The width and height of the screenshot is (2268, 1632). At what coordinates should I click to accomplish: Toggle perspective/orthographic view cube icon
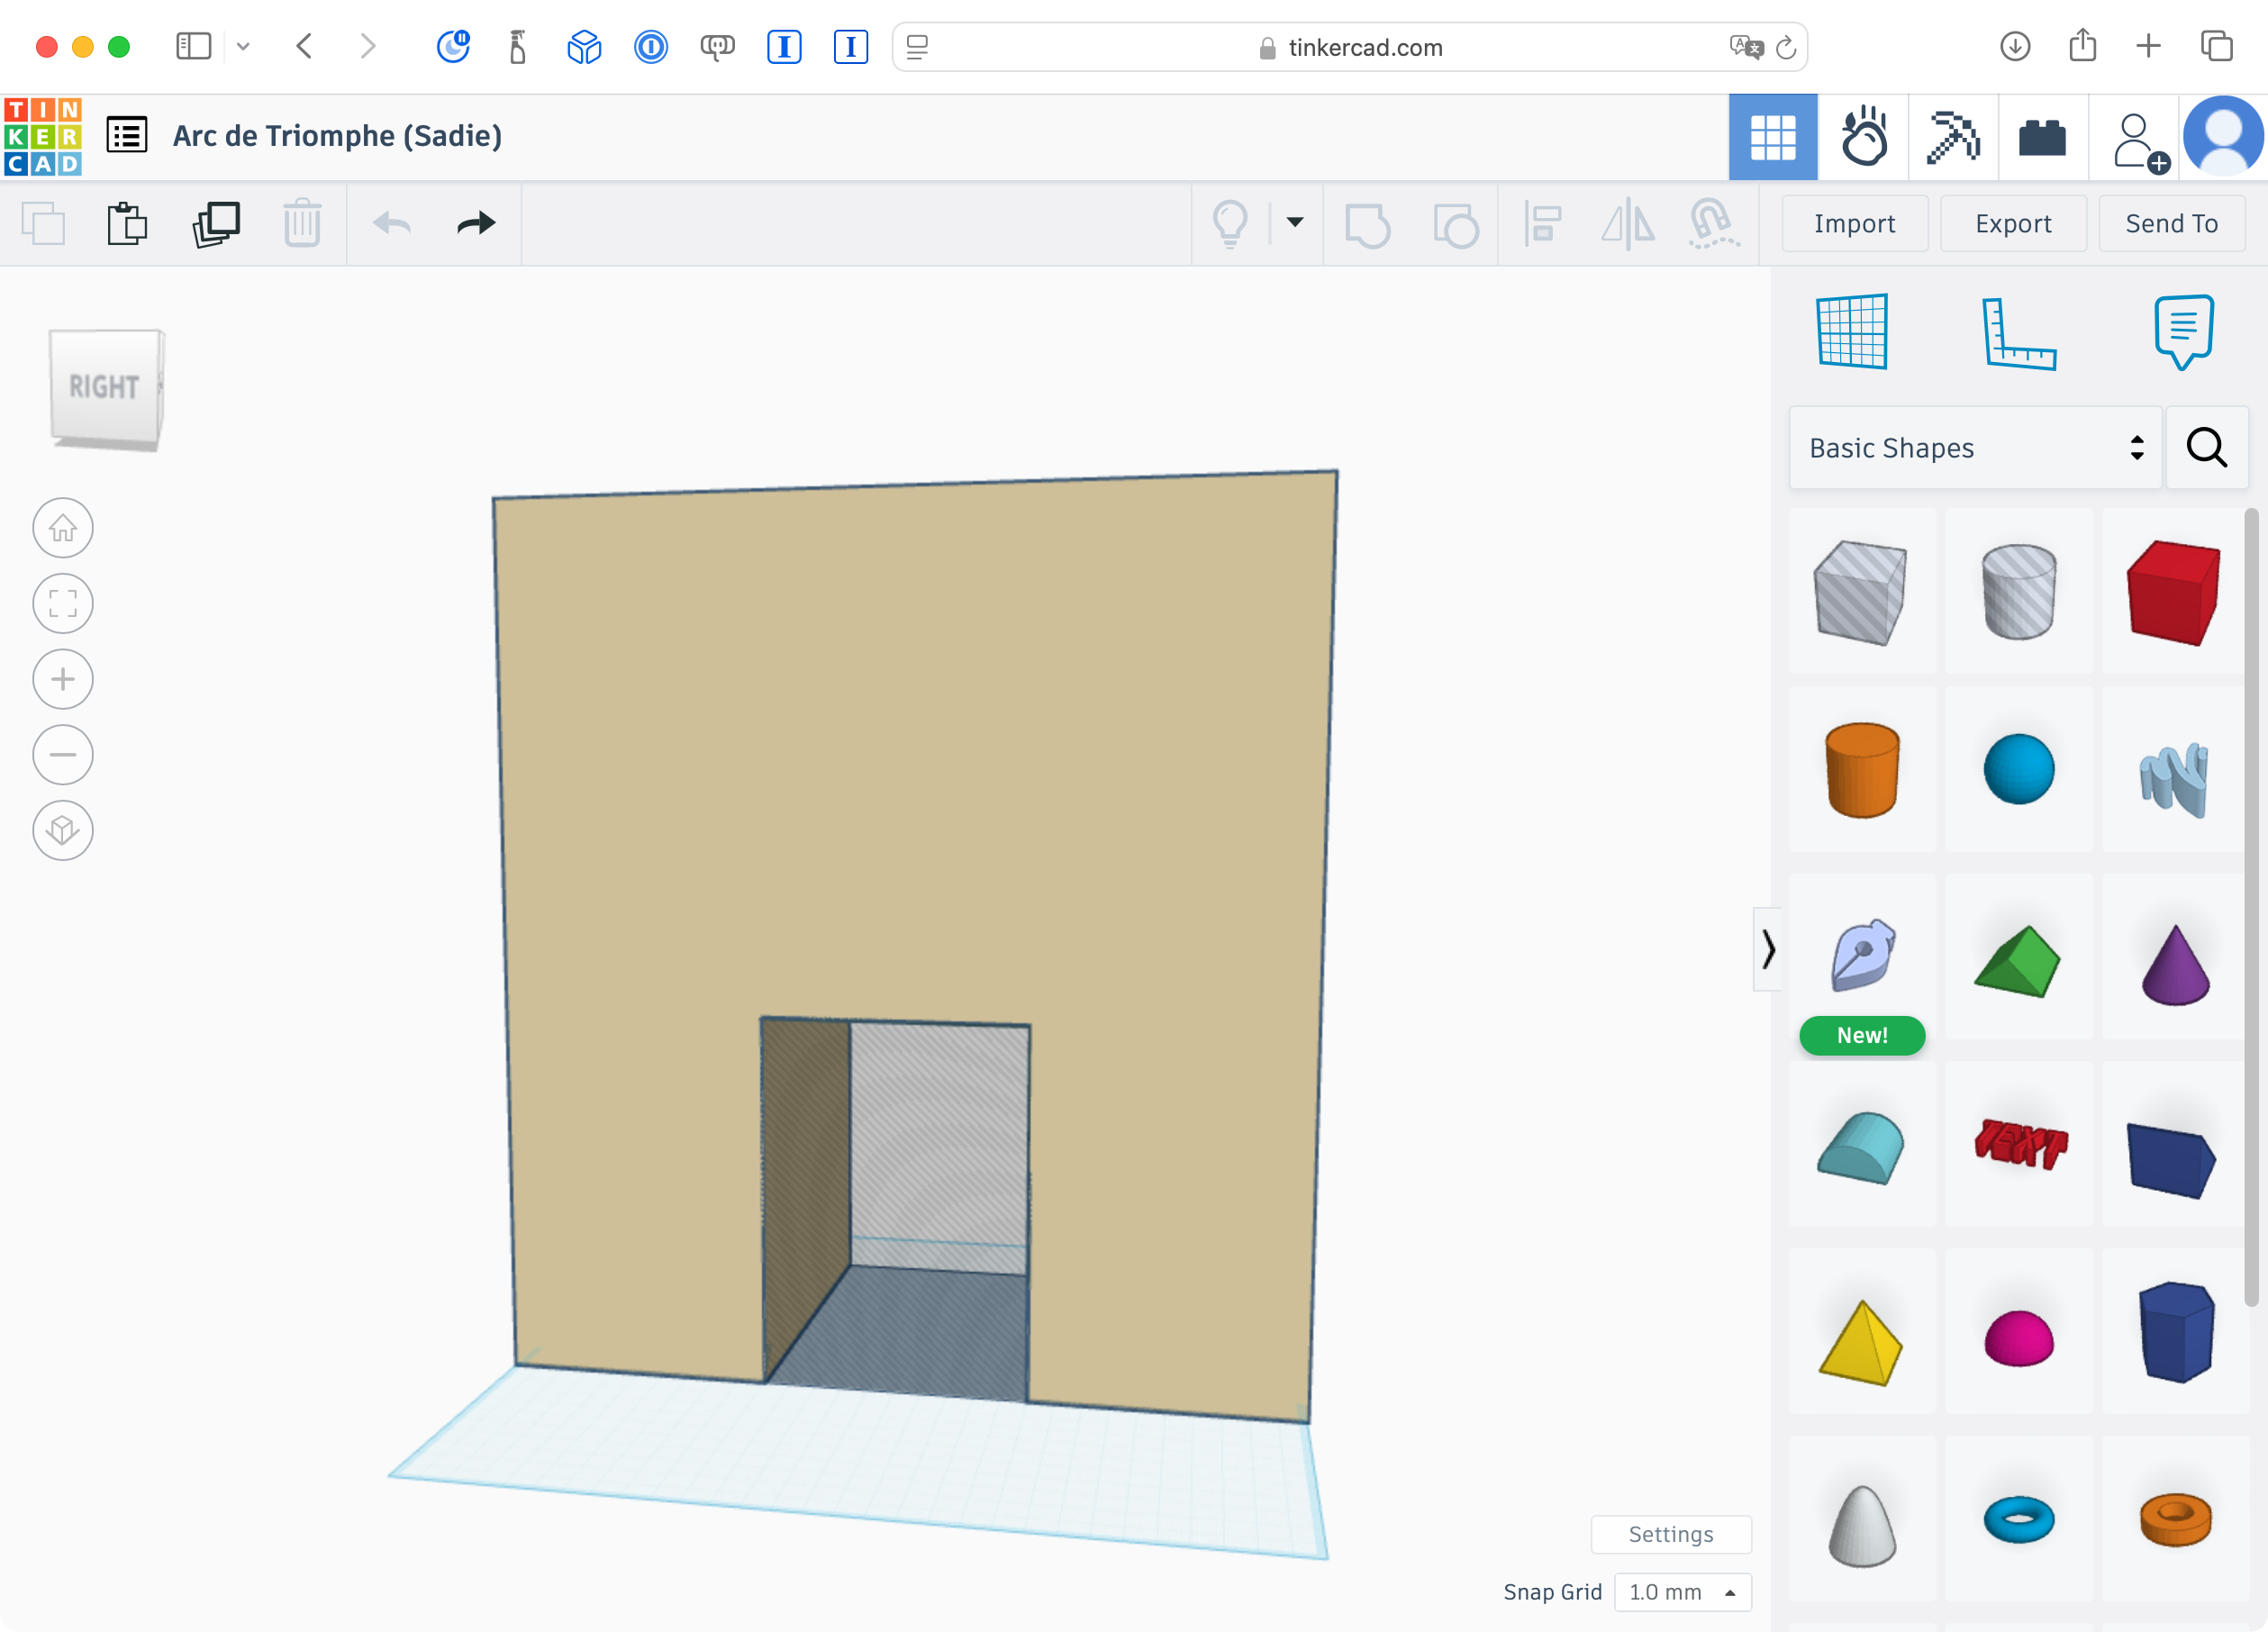(x=63, y=831)
